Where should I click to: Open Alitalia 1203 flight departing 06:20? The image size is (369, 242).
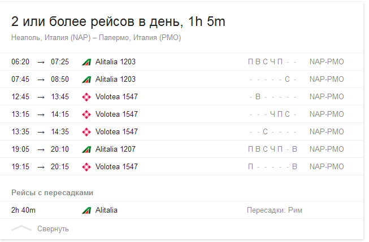tap(115, 62)
